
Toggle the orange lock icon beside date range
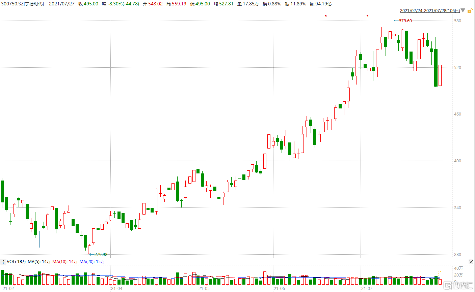(x=469, y=11)
